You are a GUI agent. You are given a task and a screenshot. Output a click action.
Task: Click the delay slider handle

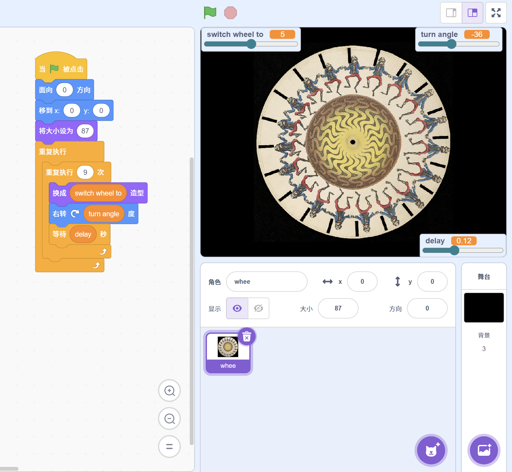454,250
